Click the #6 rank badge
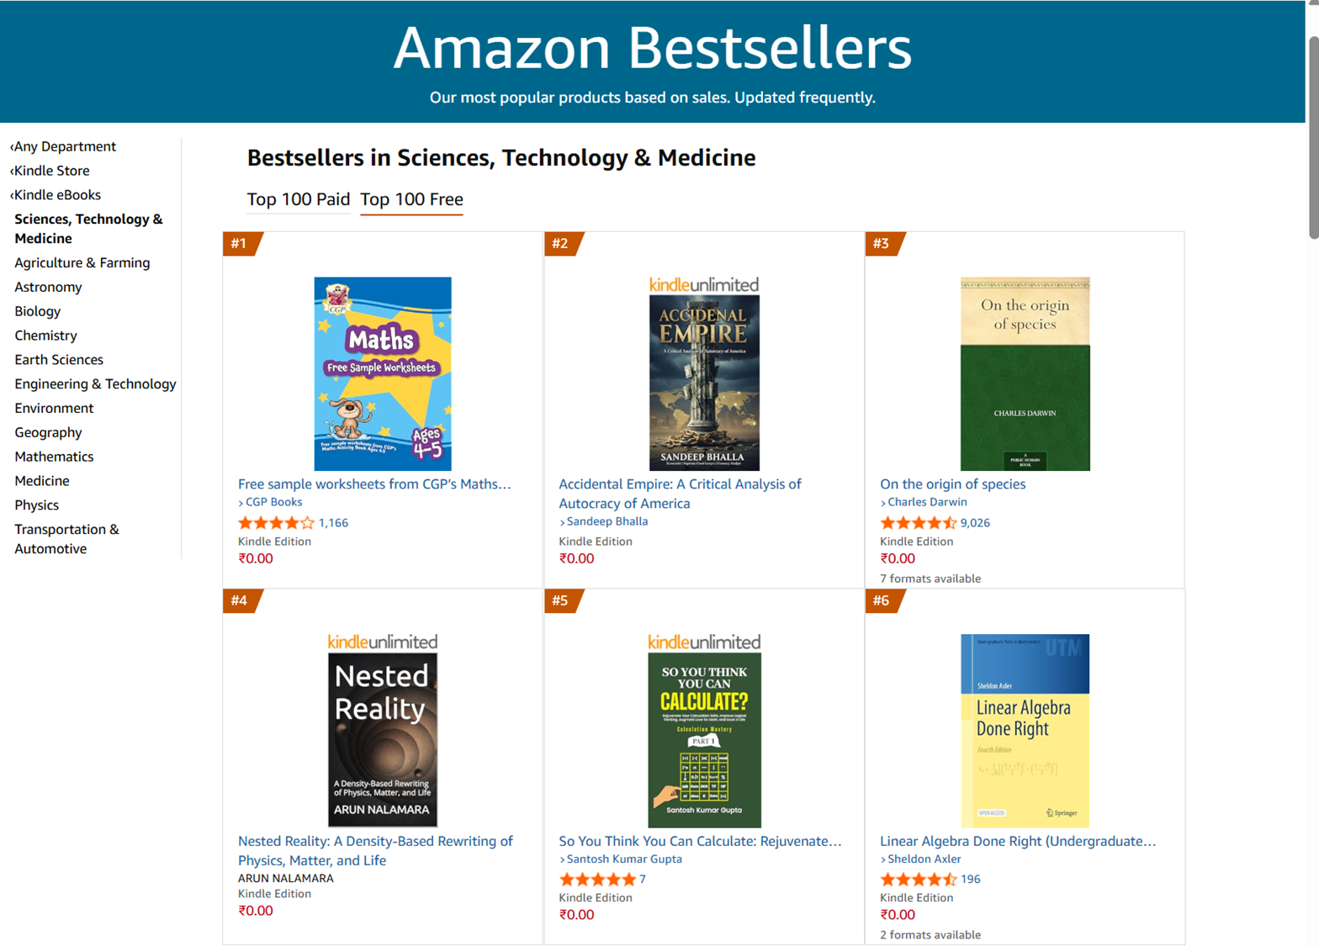Image resolution: width=1319 pixels, height=946 pixels. (882, 600)
